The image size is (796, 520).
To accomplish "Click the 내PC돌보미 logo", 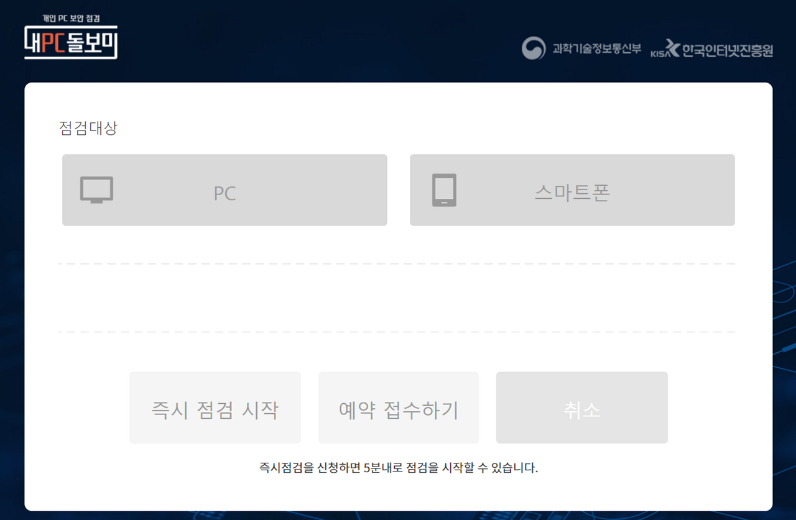I will 71,37.
